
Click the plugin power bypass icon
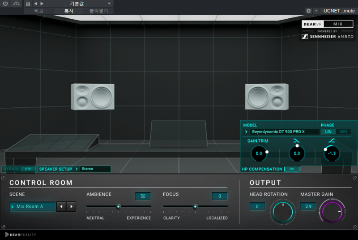[x=5, y=4]
